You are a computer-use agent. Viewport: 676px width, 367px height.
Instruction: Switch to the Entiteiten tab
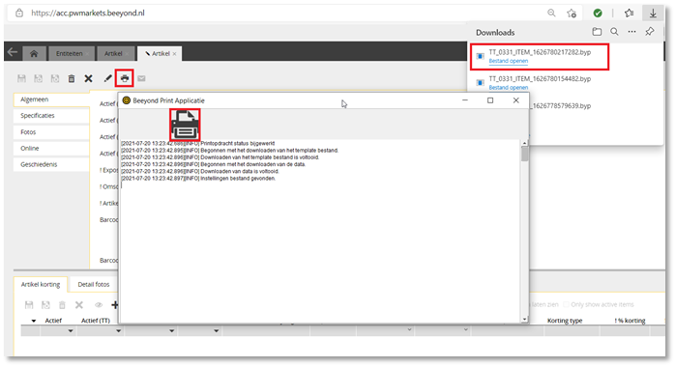(x=69, y=53)
